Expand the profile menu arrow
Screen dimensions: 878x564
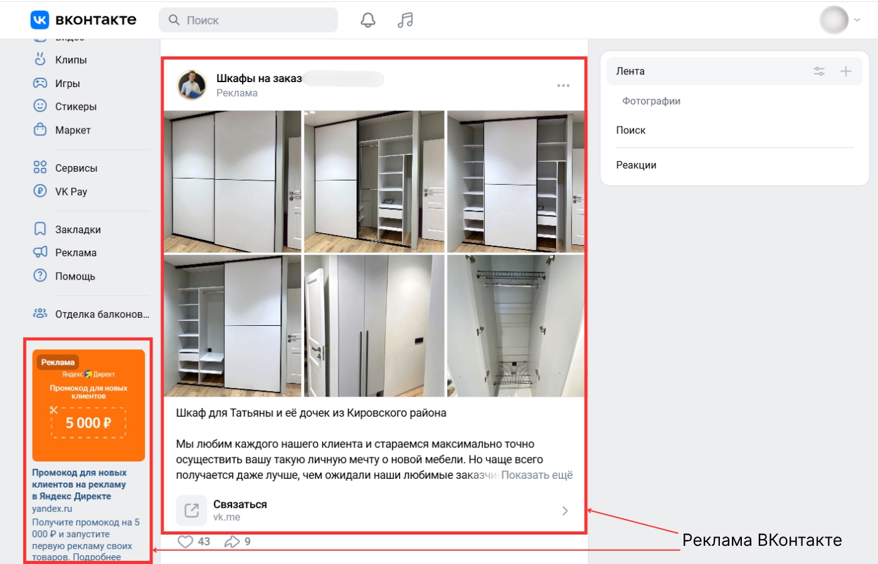pyautogui.click(x=857, y=20)
